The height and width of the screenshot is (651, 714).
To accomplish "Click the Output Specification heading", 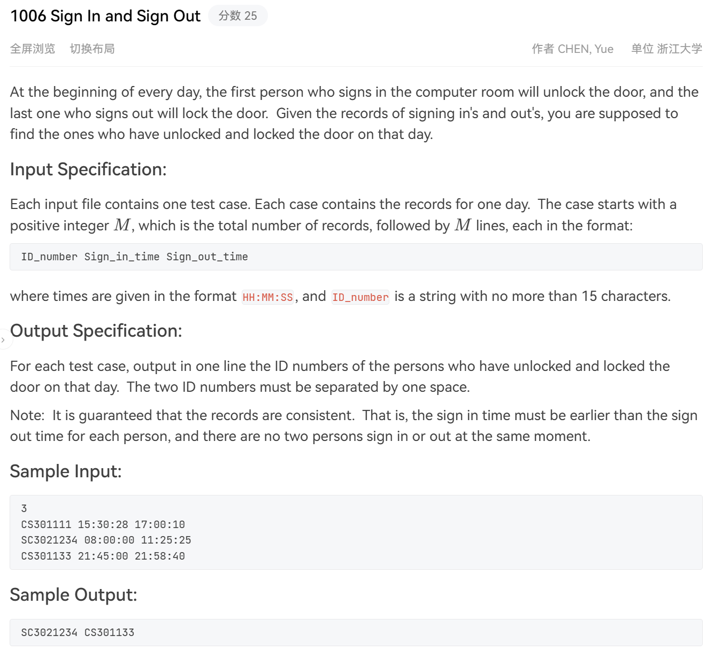I will [96, 331].
